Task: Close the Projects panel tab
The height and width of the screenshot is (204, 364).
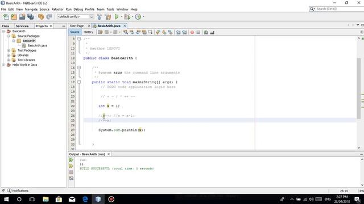Action: click(x=51, y=26)
